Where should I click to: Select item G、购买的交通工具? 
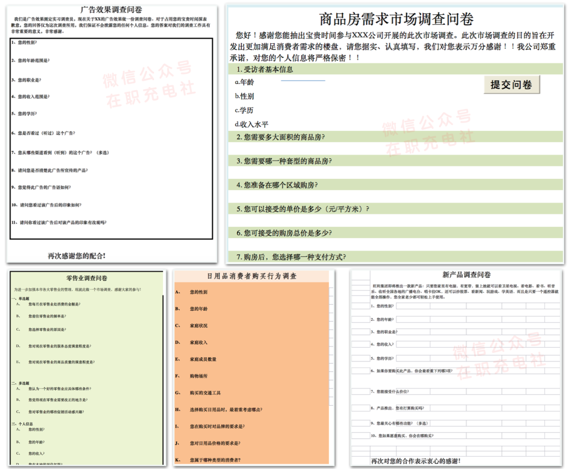point(205,393)
